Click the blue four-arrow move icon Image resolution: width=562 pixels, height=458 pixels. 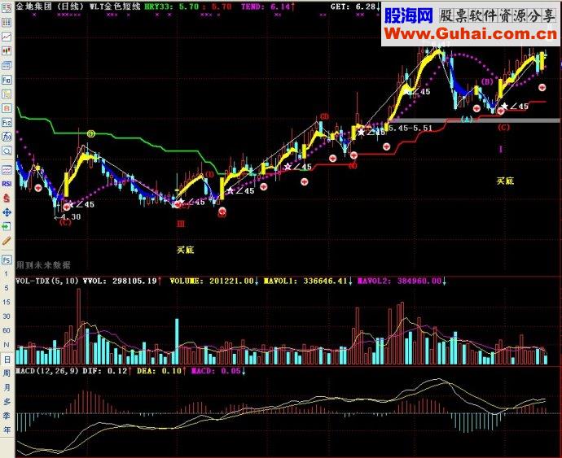click(7, 212)
